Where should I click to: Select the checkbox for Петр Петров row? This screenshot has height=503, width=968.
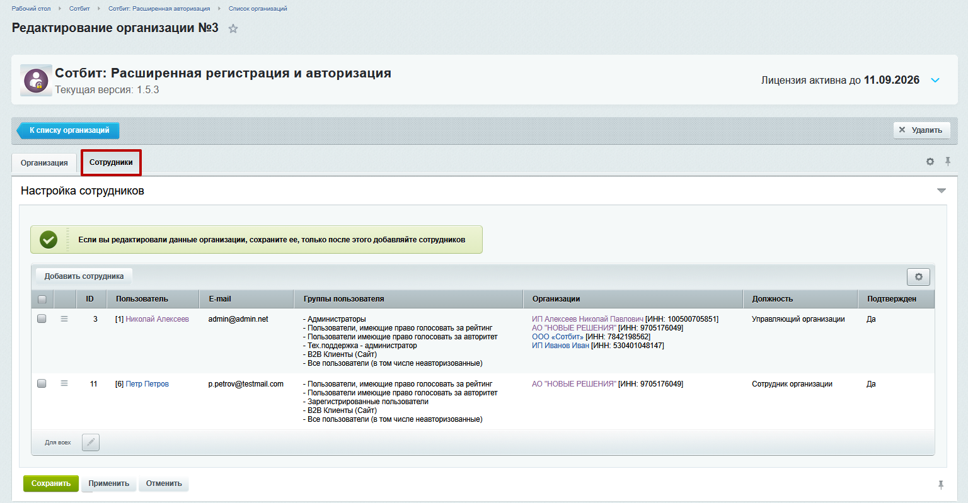point(42,383)
